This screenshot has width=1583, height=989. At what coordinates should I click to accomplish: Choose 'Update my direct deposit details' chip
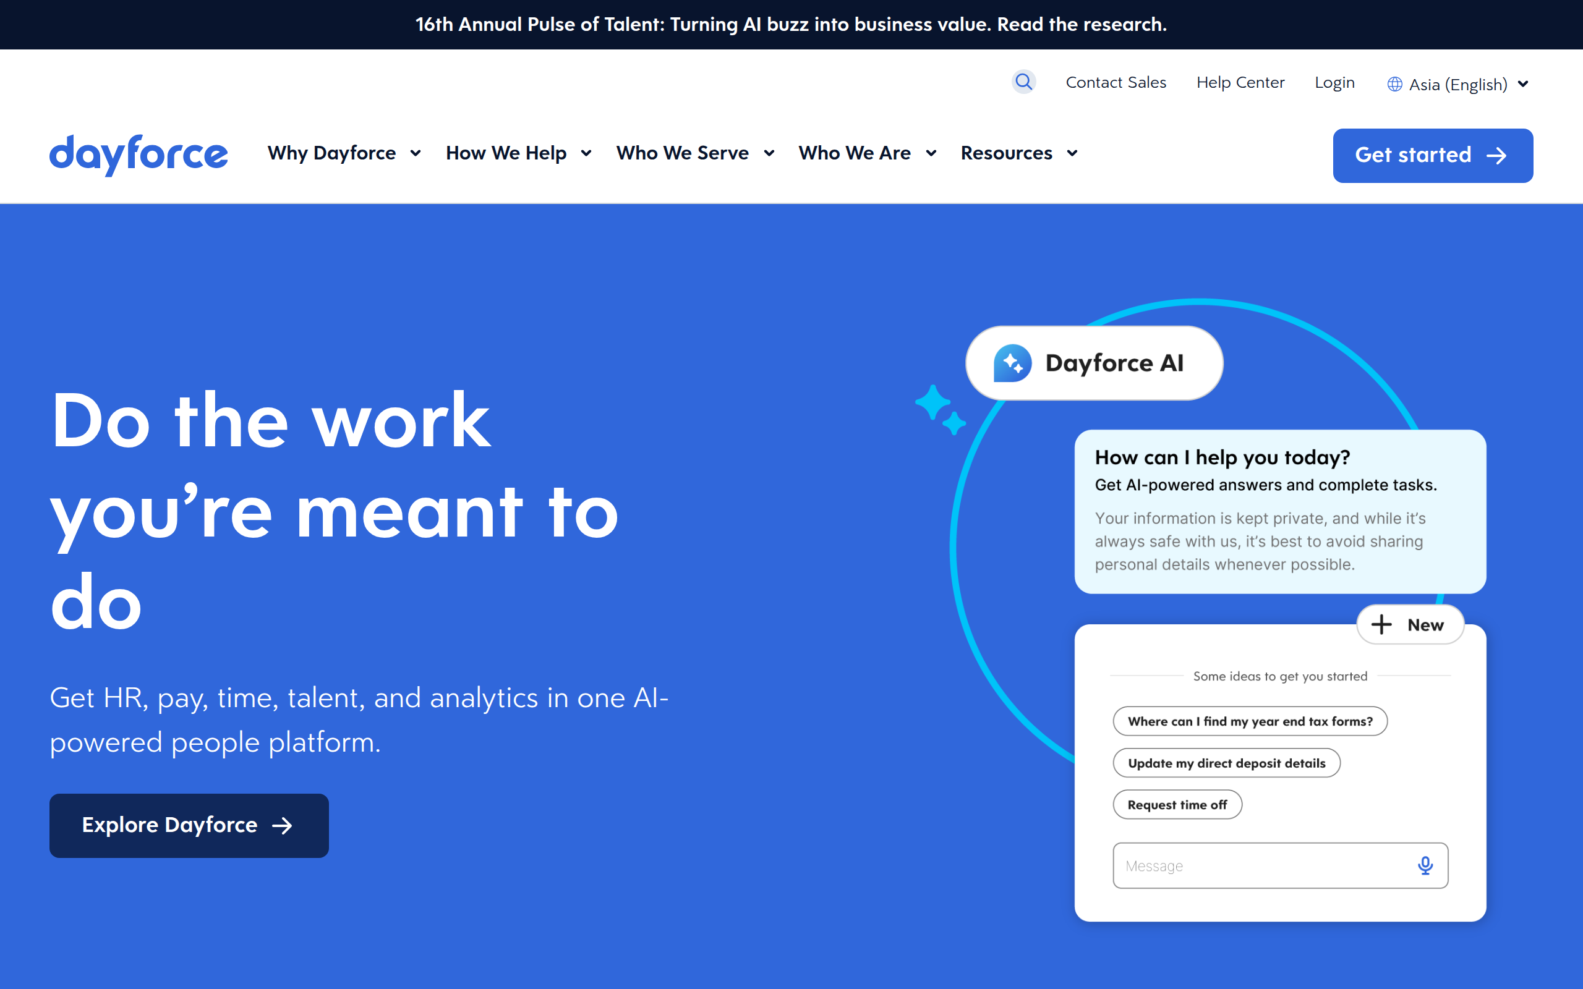1226,763
